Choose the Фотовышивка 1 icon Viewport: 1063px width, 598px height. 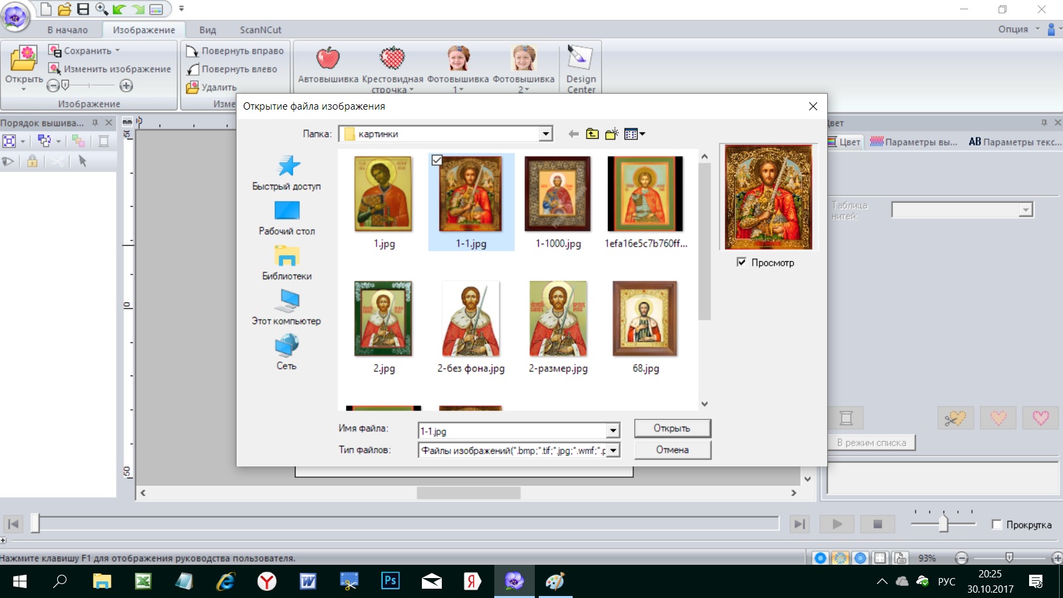(x=458, y=58)
